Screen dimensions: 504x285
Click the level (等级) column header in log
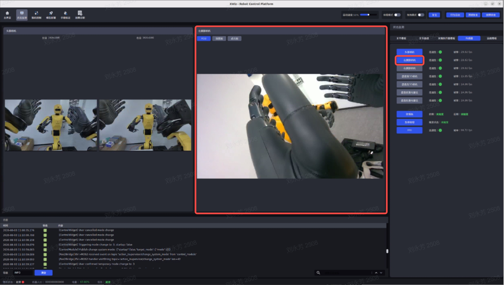(x=45, y=226)
